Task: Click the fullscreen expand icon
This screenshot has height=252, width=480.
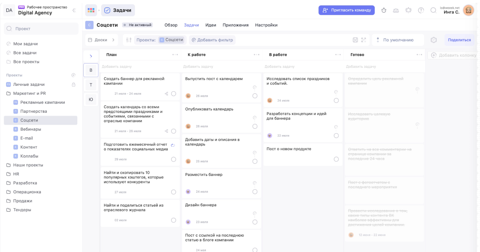Action: pos(364,40)
